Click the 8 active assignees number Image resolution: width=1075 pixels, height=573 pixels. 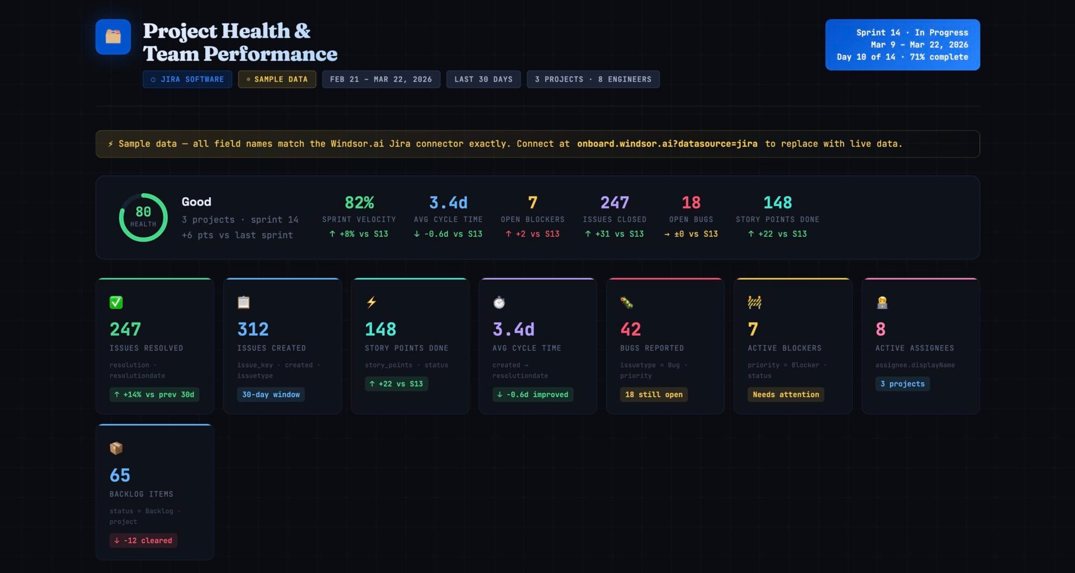881,329
